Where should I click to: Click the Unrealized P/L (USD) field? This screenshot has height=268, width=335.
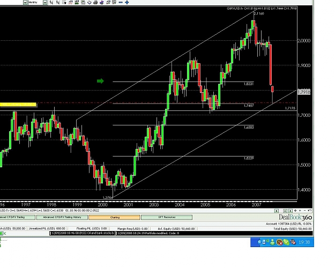47,228
